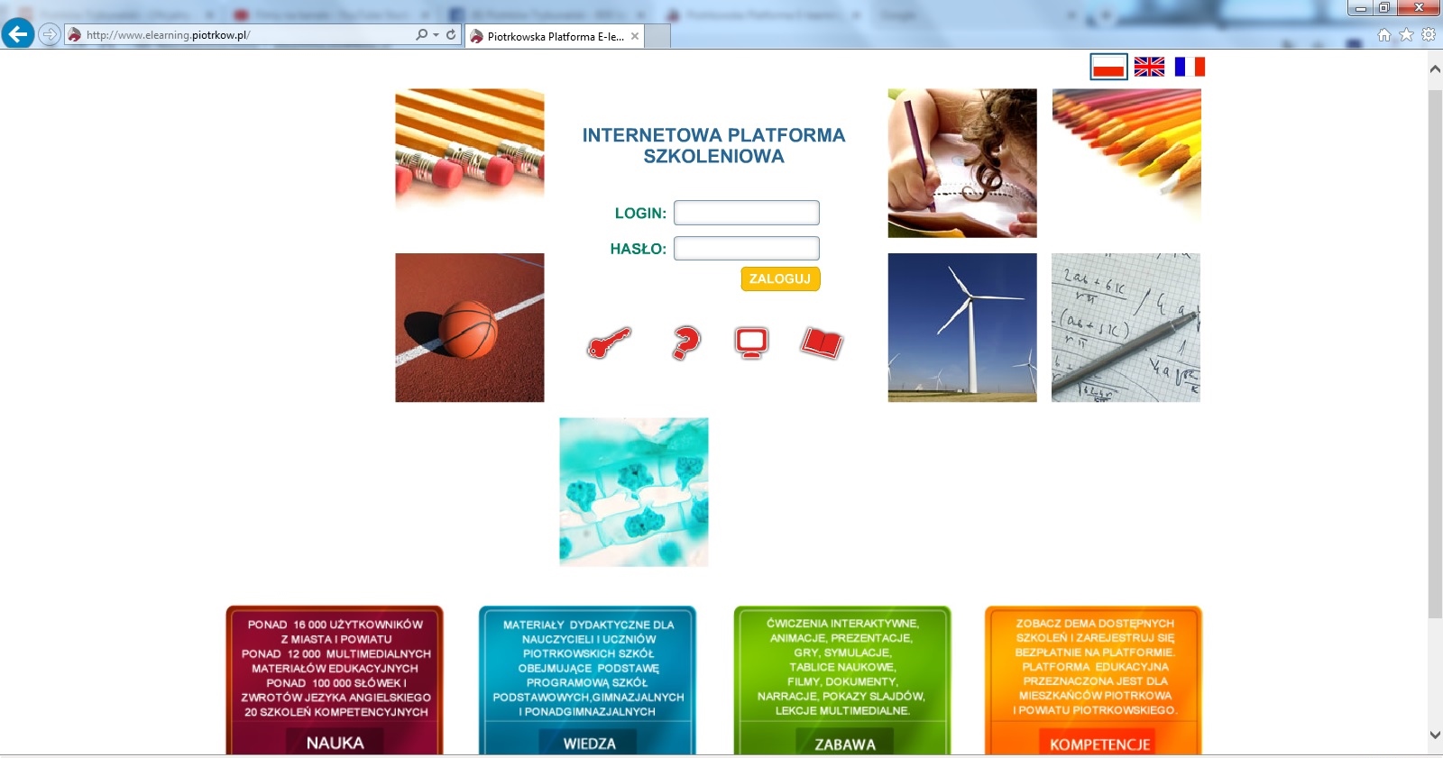Focus the LOGIN input field
The height and width of the screenshot is (758, 1443).
tap(746, 213)
